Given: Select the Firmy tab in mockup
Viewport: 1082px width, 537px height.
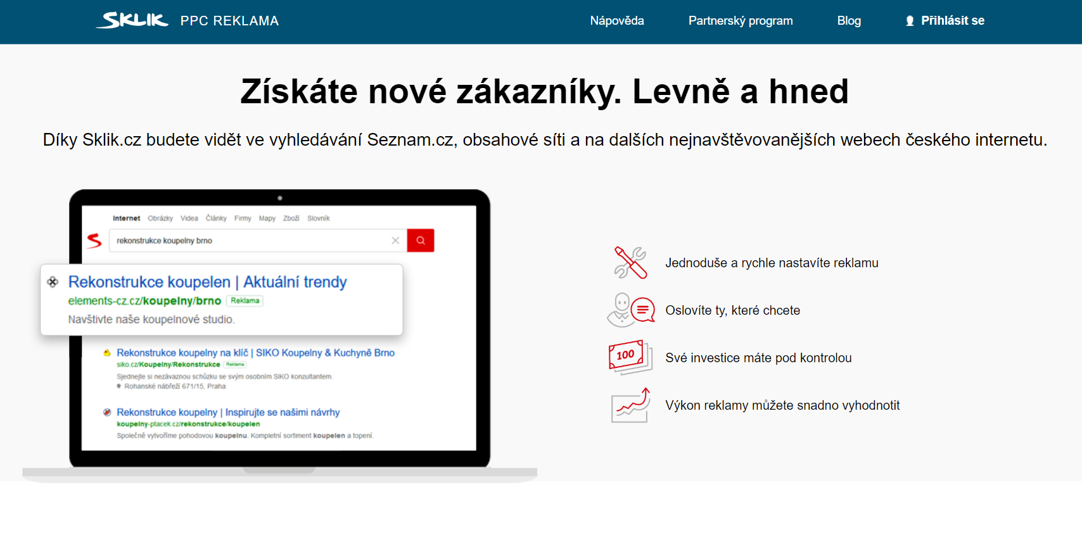Looking at the screenshot, I should [243, 218].
